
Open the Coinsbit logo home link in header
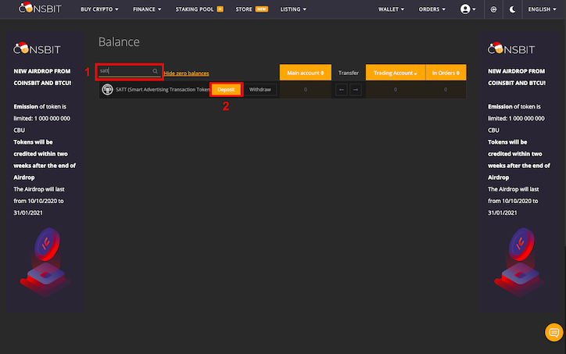point(40,8)
